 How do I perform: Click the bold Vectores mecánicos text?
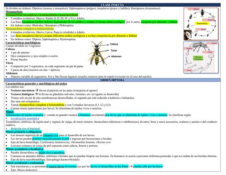click(x=22, y=90)
